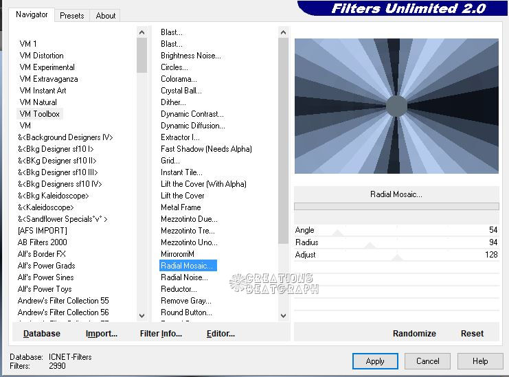
Task: Select VM Distortion category
Action: coord(41,56)
